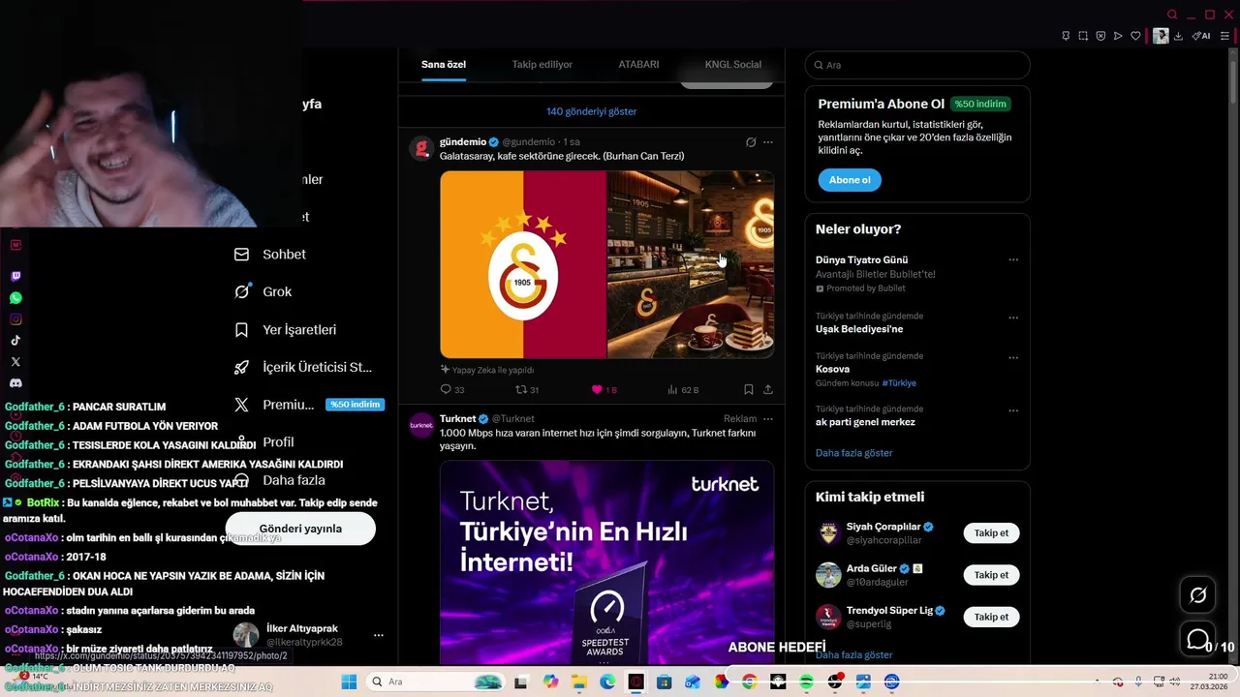
Task: Share the gündemio post
Action: point(768,389)
